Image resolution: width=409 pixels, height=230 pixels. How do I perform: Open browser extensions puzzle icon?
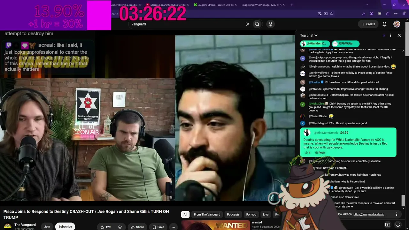388,14
